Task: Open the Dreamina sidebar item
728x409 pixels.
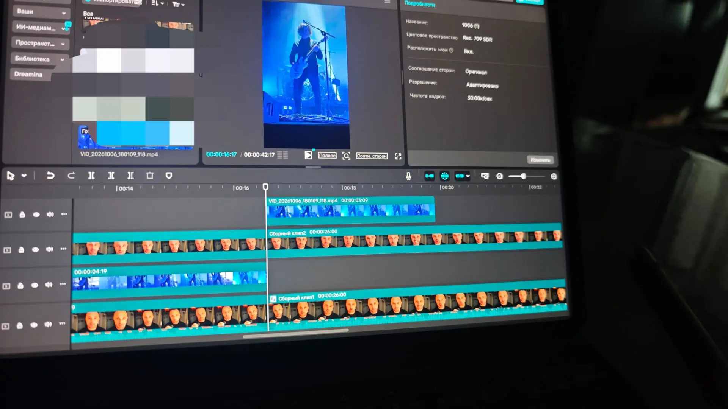Action: pyautogui.click(x=30, y=74)
